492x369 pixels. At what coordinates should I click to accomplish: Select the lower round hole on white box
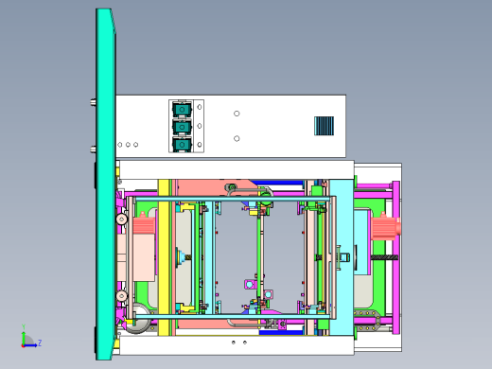click(237, 138)
